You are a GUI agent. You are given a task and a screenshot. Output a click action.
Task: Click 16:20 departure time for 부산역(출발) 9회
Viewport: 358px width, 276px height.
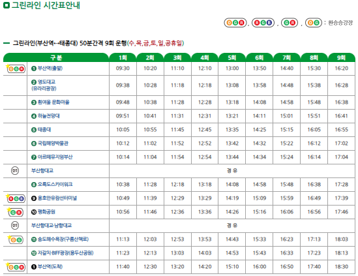coord(342,69)
